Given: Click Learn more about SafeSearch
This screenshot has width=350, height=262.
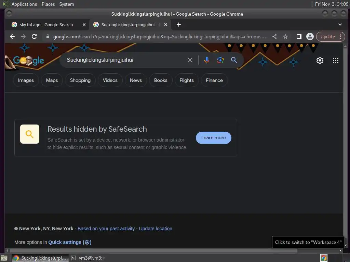Looking at the screenshot, I should click(213, 138).
